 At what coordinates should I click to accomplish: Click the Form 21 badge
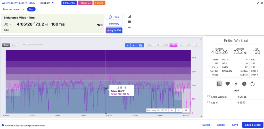tap(99, 3)
